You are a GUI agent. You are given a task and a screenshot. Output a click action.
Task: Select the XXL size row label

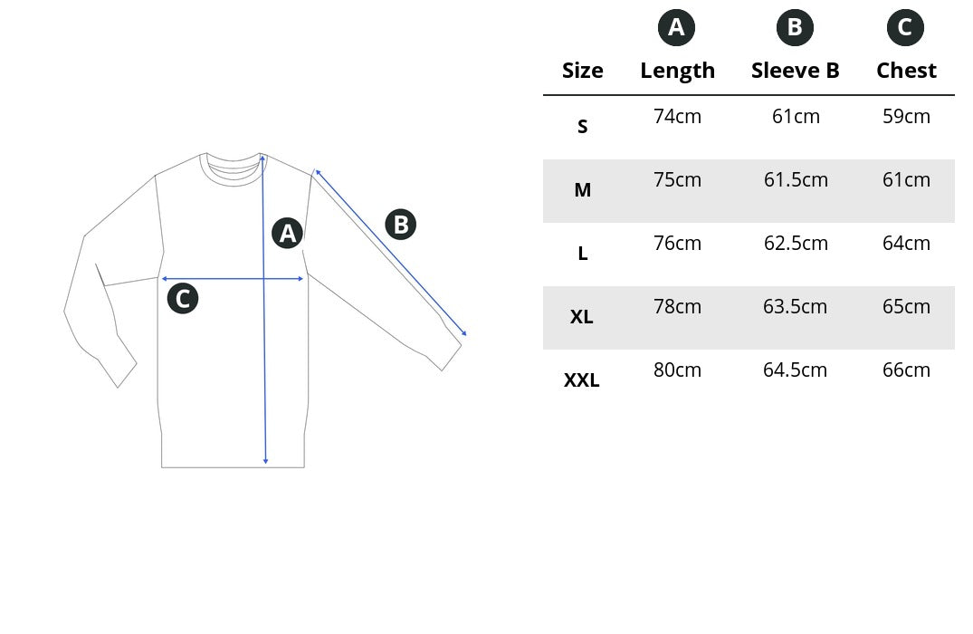point(582,380)
